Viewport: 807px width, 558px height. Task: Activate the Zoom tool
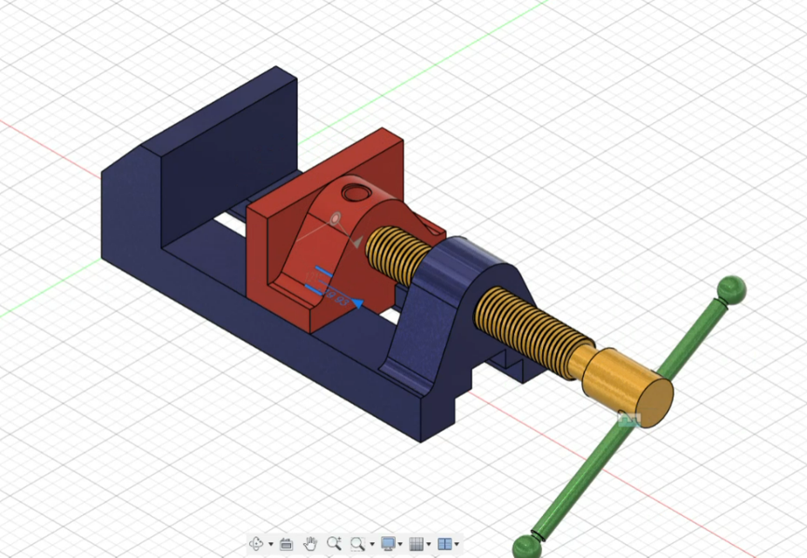point(334,542)
